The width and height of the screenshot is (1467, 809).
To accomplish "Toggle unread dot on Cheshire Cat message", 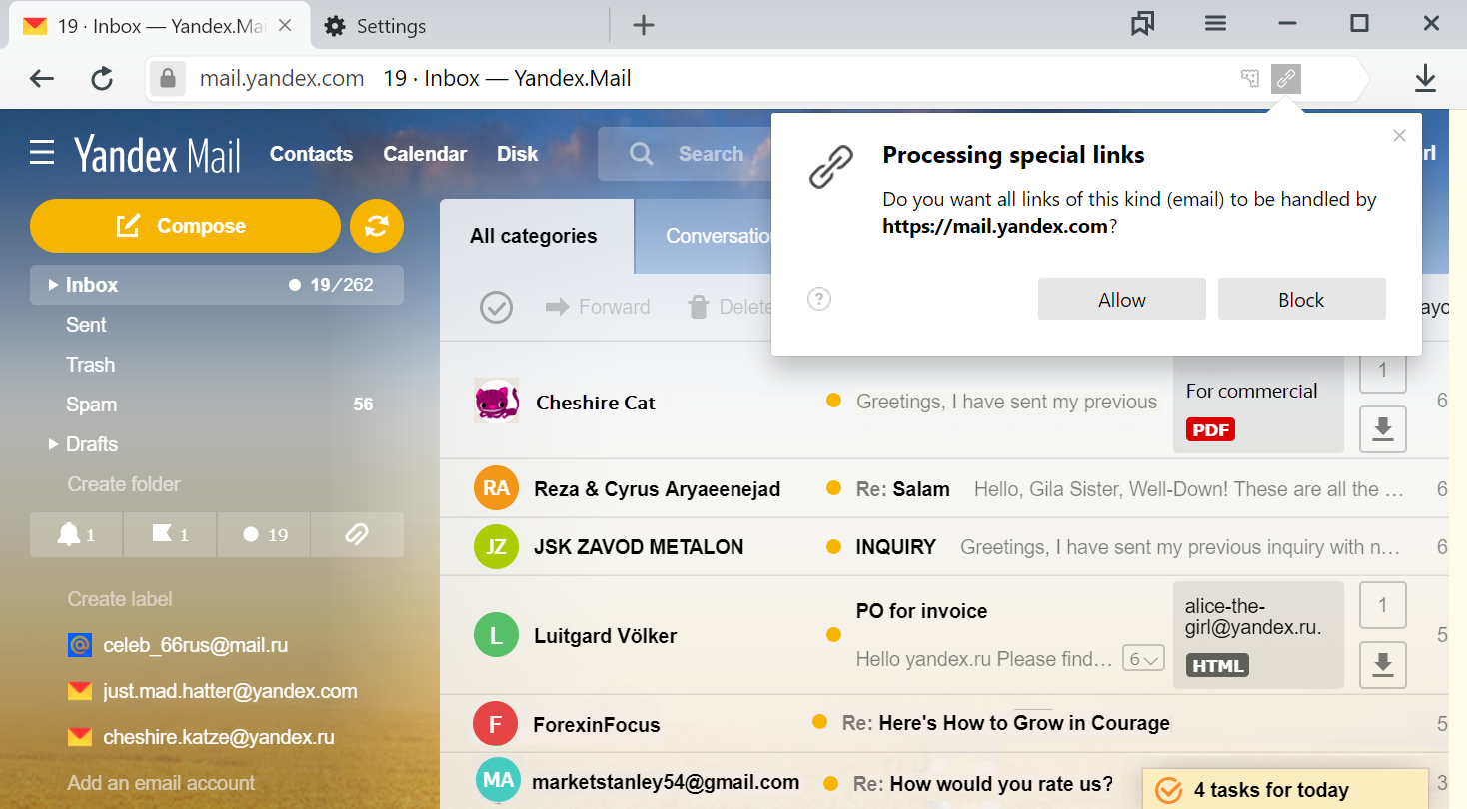I will 833,402.
